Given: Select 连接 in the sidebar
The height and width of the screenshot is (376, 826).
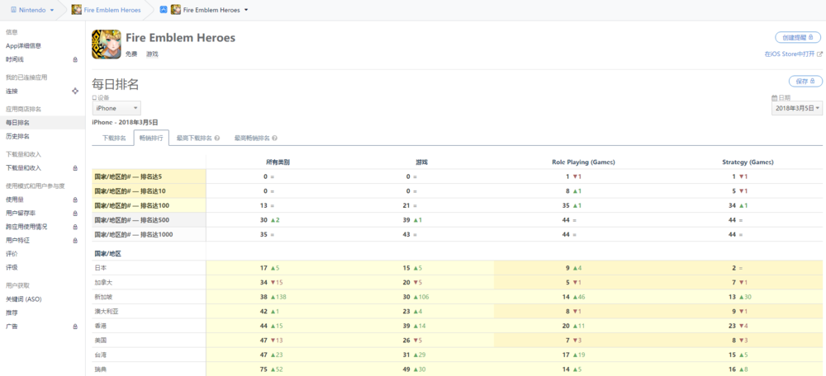Looking at the screenshot, I should [12, 91].
